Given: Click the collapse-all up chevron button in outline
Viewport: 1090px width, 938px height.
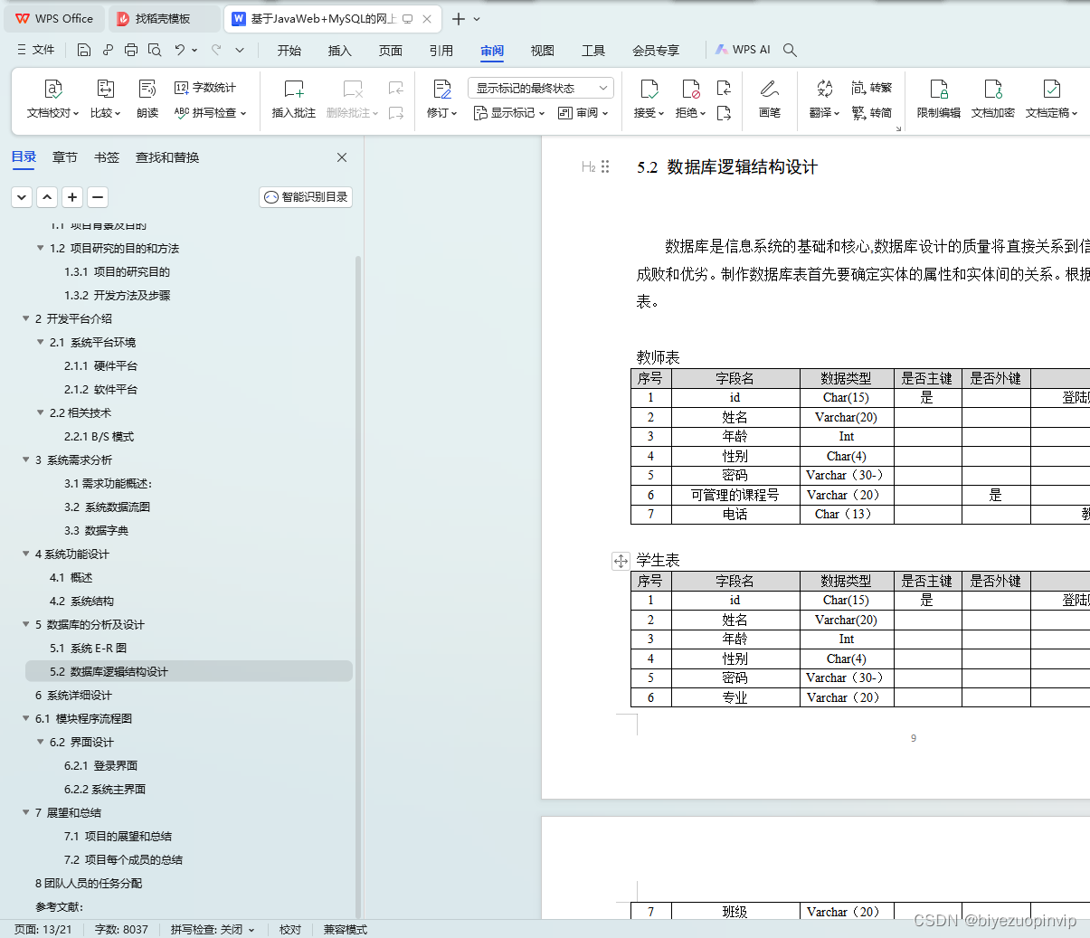Looking at the screenshot, I should tap(47, 196).
